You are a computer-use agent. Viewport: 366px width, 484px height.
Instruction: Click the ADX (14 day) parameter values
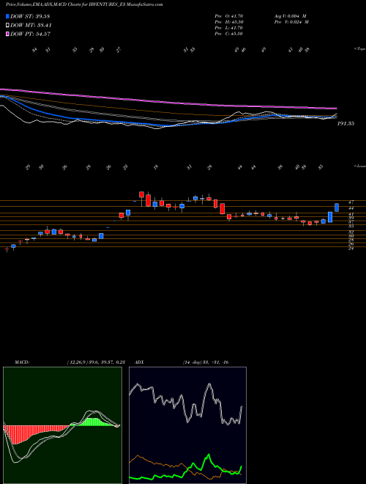tap(206, 362)
